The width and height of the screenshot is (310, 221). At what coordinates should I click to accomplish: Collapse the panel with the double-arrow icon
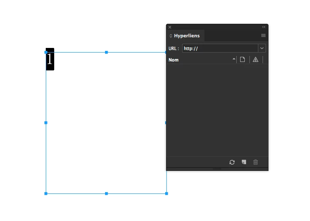click(x=264, y=27)
